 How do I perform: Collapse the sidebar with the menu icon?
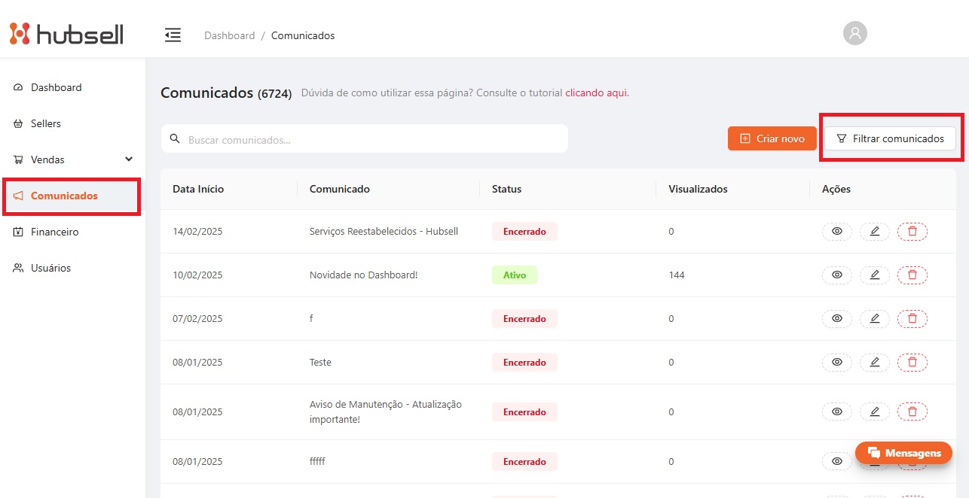[x=173, y=35]
